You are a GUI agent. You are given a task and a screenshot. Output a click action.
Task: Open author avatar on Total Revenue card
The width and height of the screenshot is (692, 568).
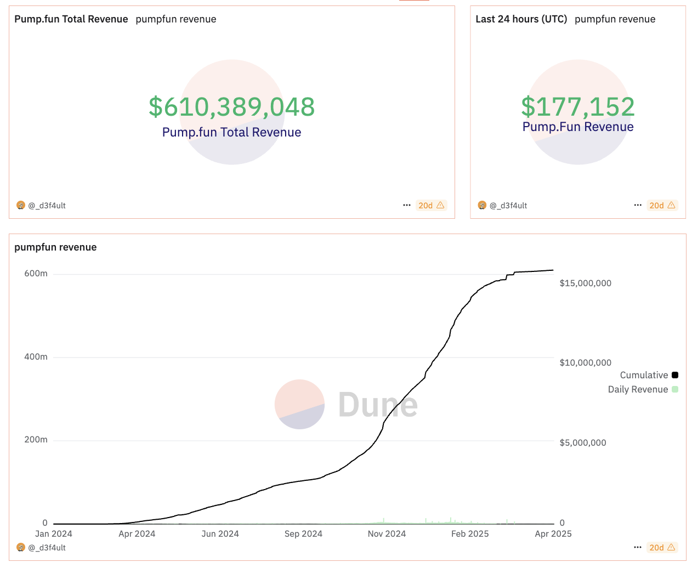click(21, 205)
